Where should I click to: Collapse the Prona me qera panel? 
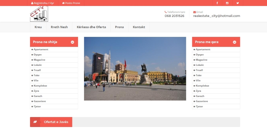[234, 42]
